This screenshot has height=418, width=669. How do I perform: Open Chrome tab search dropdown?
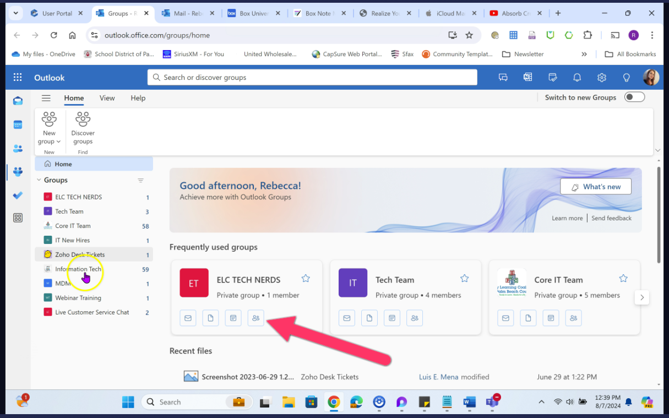coord(15,13)
